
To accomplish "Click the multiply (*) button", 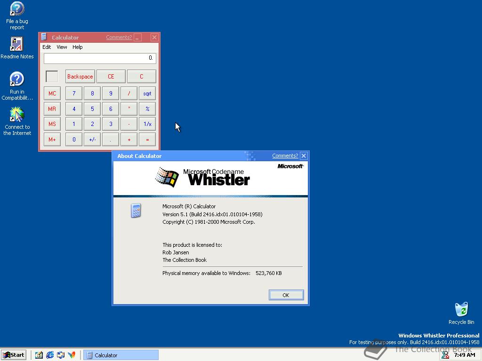I will [129, 109].
